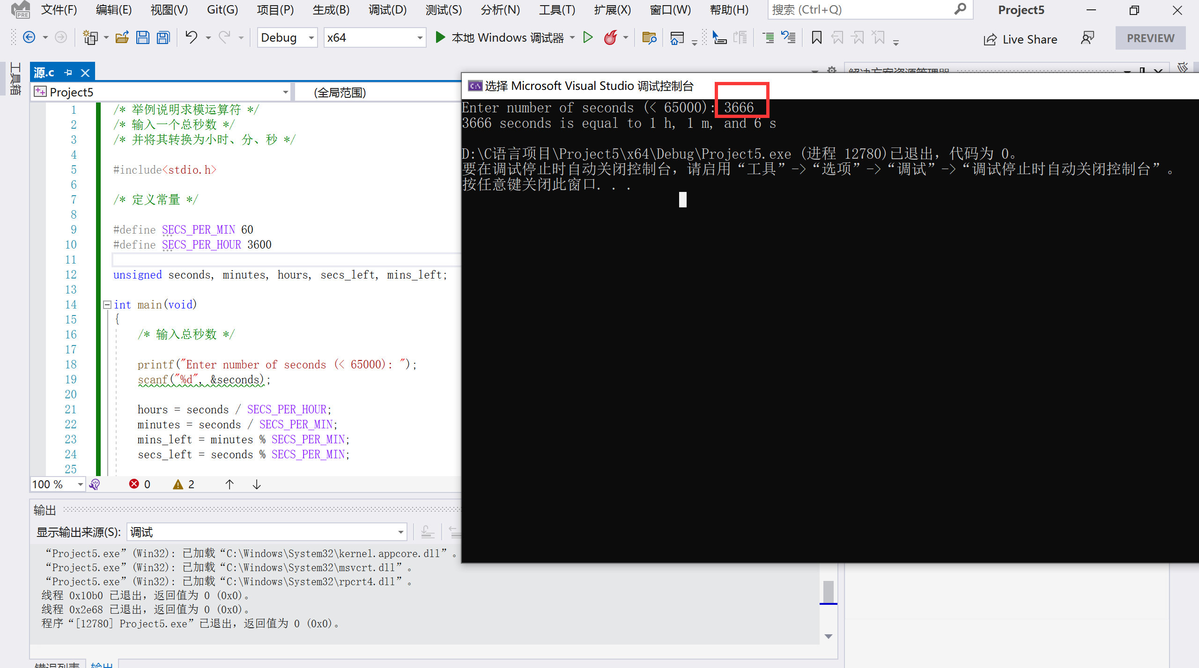The height and width of the screenshot is (668, 1199).
Task: Click the Bookmark icon in toolbar
Action: pyautogui.click(x=817, y=38)
